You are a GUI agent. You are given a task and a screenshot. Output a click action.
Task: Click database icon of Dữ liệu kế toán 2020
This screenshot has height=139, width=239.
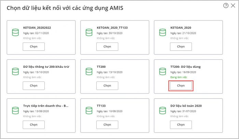point(163,111)
